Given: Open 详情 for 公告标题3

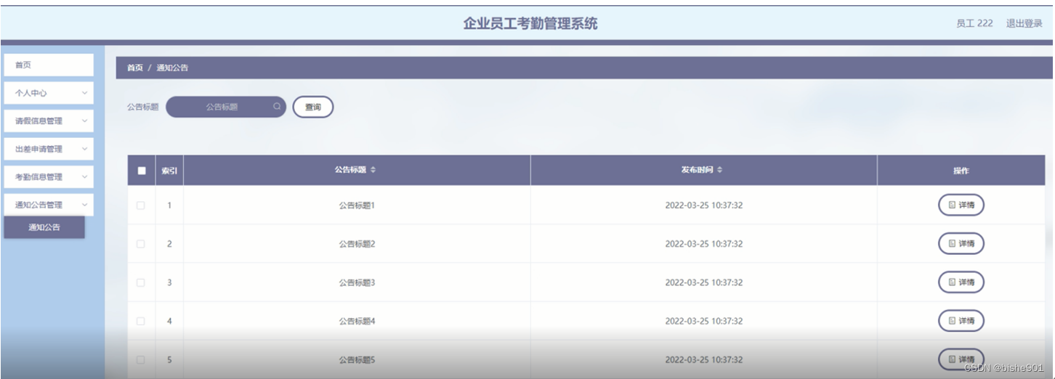Looking at the screenshot, I should (x=961, y=282).
